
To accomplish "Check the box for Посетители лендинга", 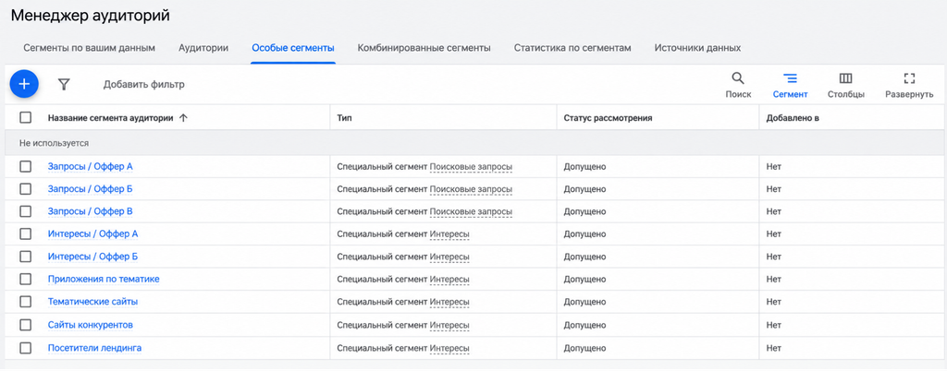I will (25, 348).
